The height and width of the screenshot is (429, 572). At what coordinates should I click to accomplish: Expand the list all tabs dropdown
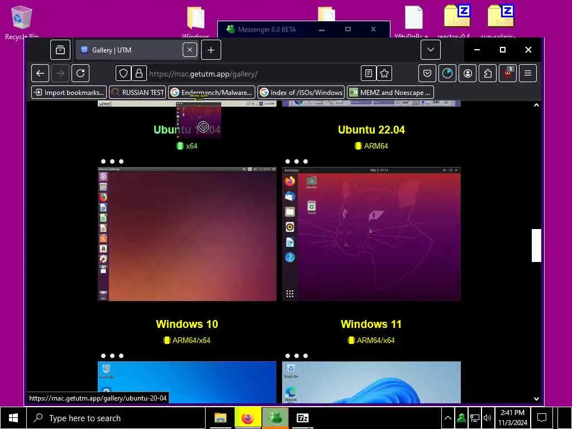pos(431,50)
